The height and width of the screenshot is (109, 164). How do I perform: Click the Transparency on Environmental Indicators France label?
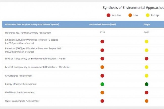click(x=35, y=59)
